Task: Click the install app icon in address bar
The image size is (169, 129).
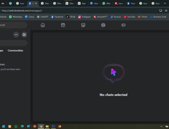Action: click(161, 10)
